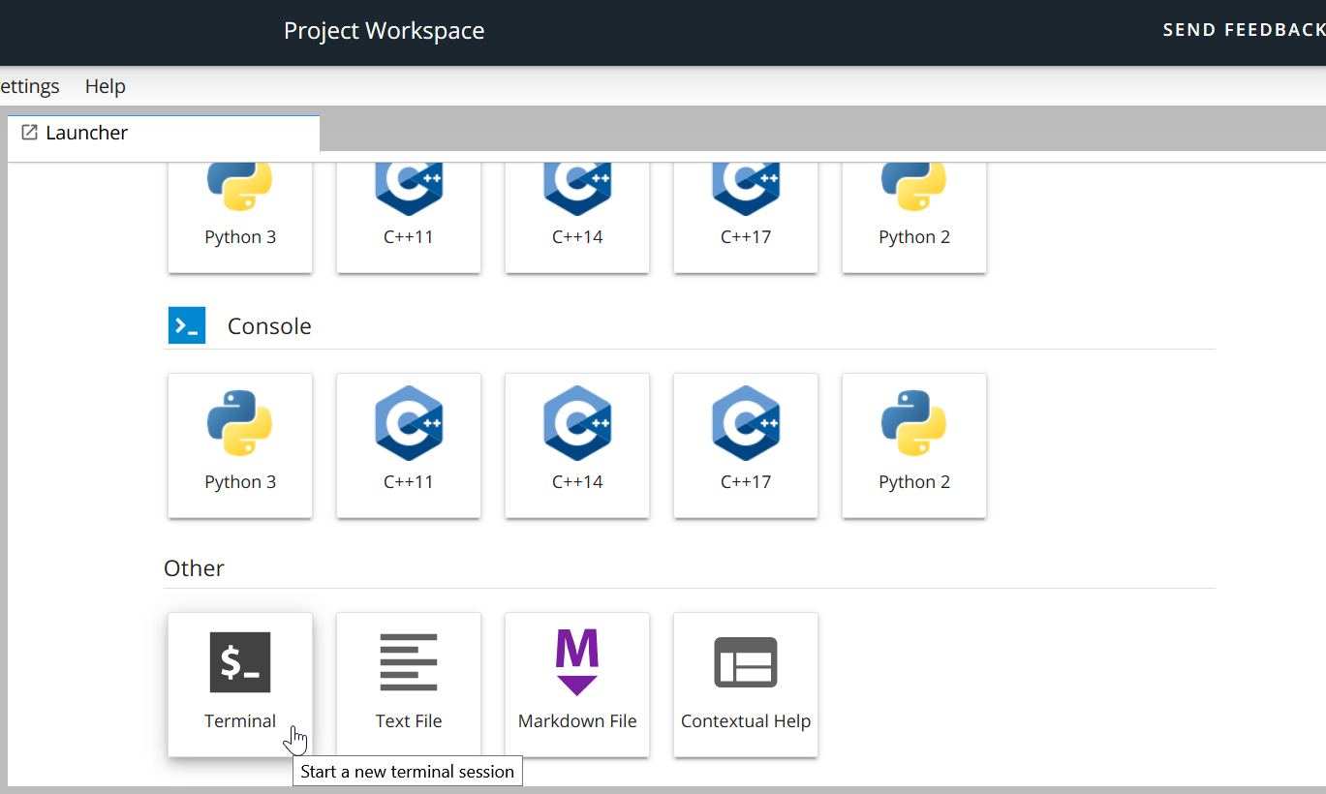The height and width of the screenshot is (794, 1326).
Task: Click the Console section heading text
Action: point(269,326)
